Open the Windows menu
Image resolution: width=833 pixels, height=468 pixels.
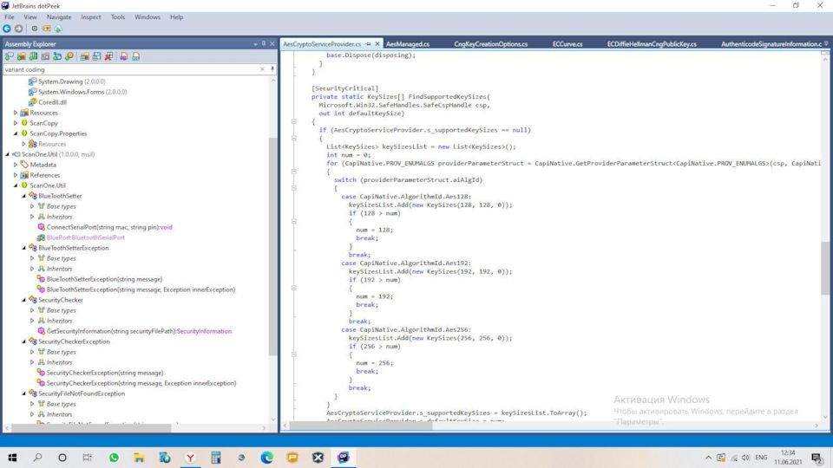coord(148,17)
